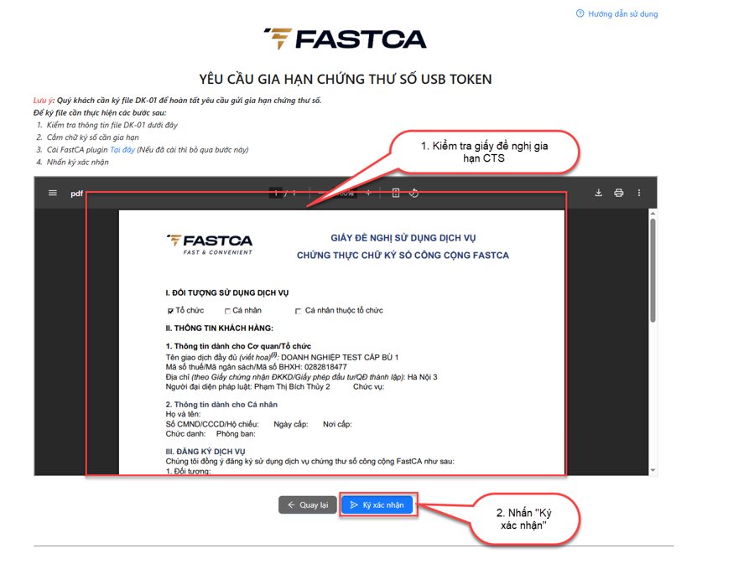Tick the Tổ chức checkbox
The image size is (749, 569).
170,311
